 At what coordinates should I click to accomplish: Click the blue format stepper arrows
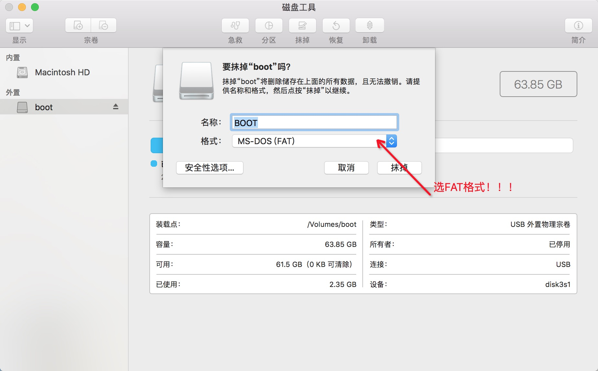[391, 141]
